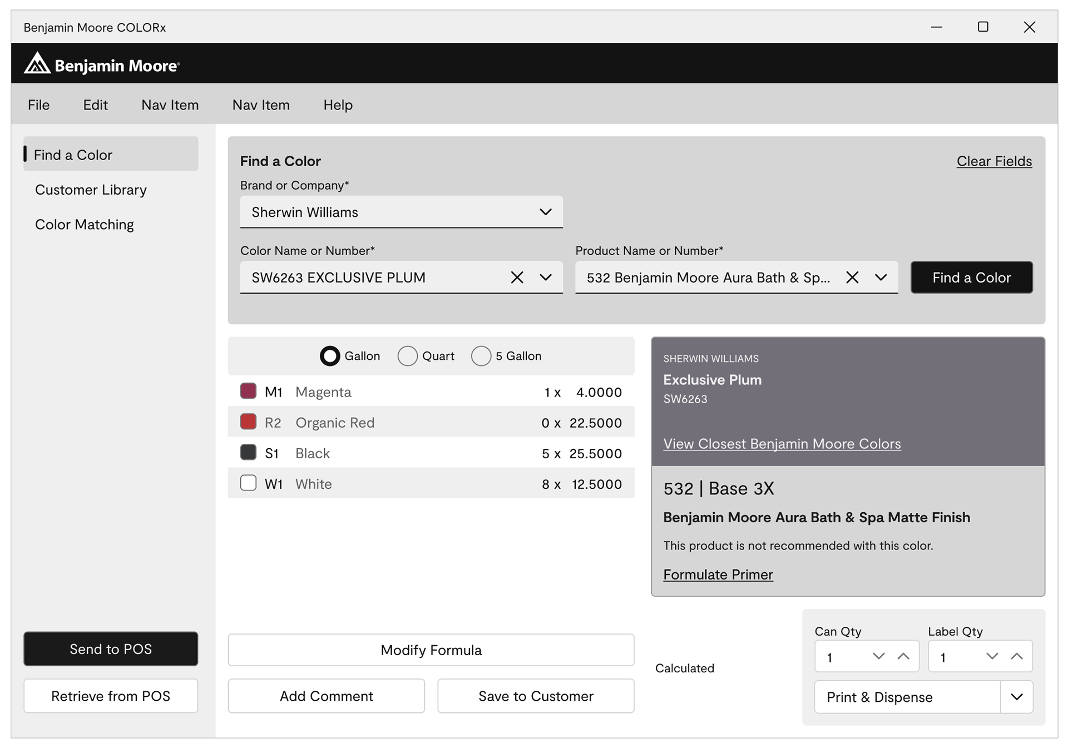
Task: Open the Color Name dropdown chevron
Action: click(x=545, y=278)
